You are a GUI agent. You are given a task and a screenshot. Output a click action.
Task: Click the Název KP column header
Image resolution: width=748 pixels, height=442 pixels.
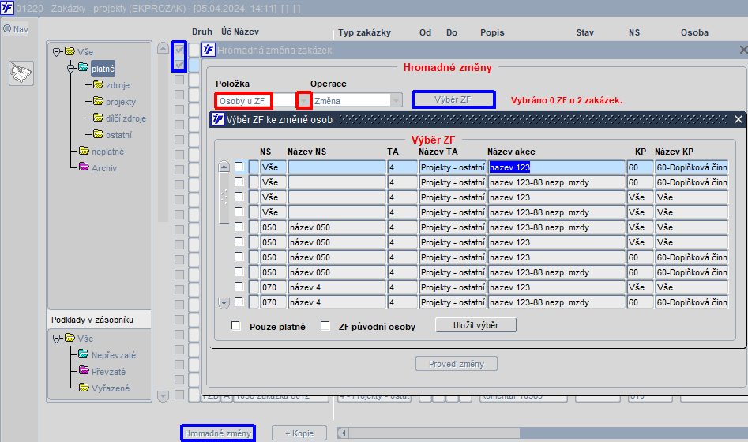point(674,152)
